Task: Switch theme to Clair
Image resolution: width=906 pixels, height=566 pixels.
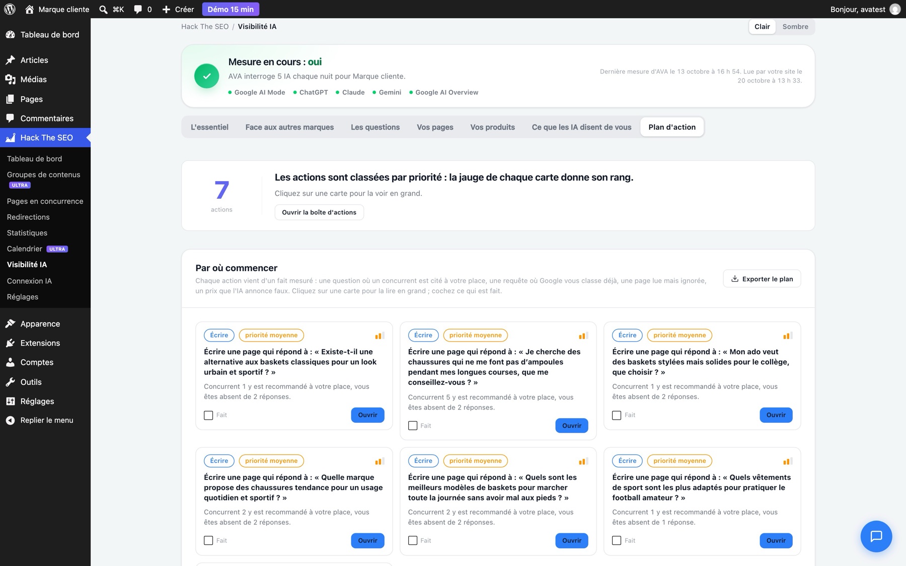Action: coord(762,27)
